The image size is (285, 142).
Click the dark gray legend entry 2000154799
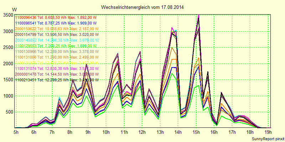click(57, 34)
